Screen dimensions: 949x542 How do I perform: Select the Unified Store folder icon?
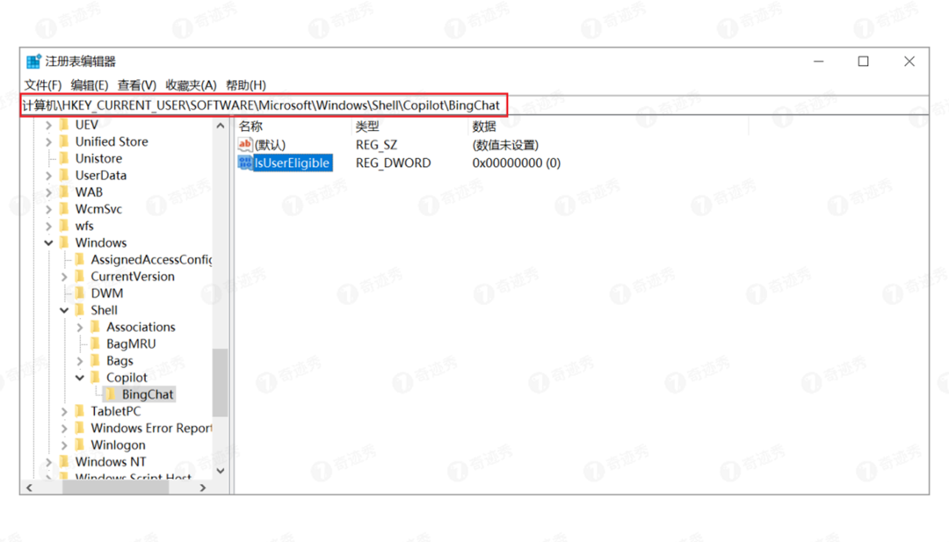[65, 141]
